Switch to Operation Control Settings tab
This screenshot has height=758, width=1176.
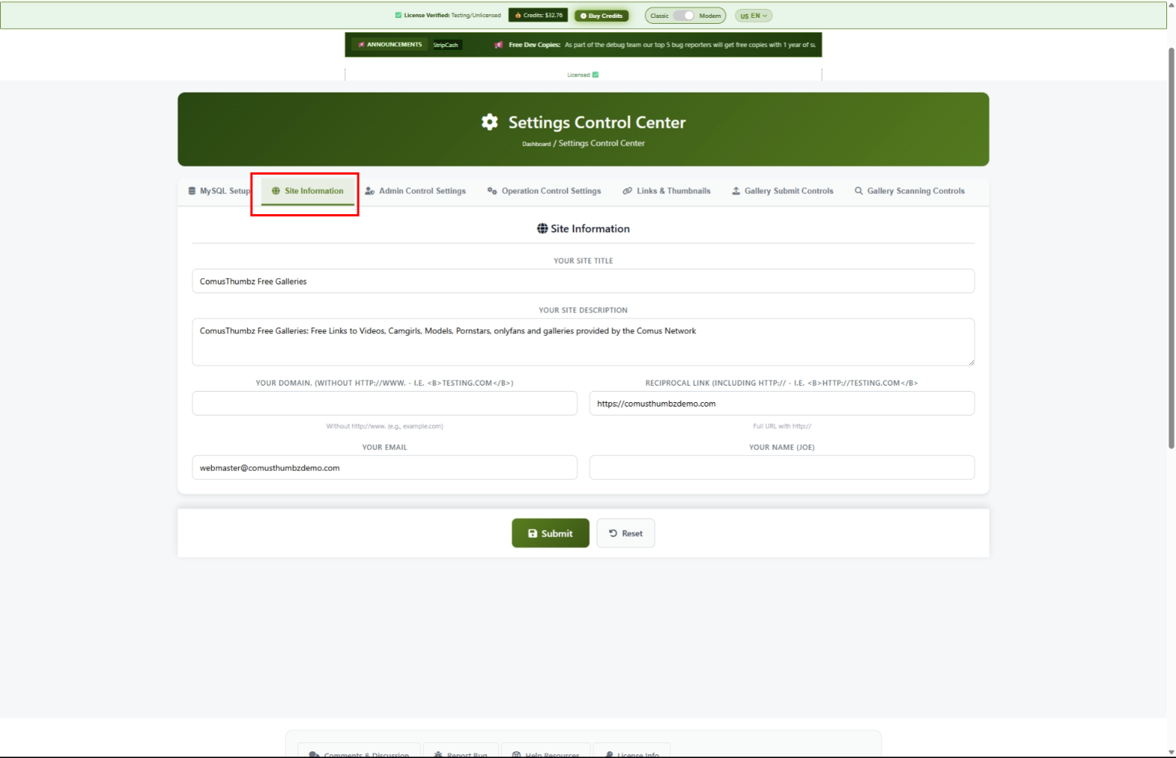pyautogui.click(x=544, y=191)
